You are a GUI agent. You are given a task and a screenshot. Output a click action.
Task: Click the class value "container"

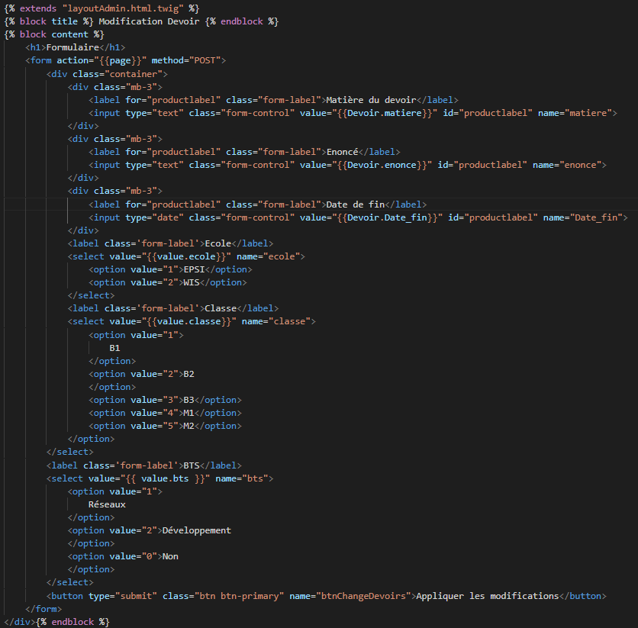[133, 74]
